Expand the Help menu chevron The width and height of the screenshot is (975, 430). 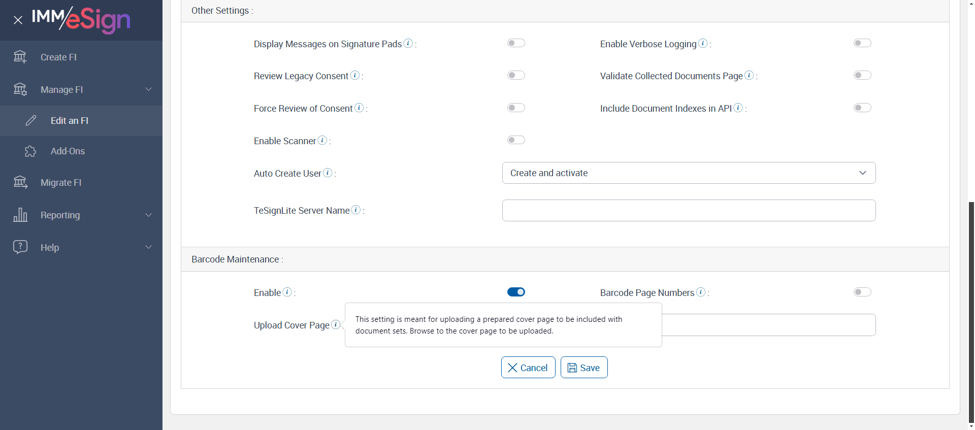(x=149, y=247)
